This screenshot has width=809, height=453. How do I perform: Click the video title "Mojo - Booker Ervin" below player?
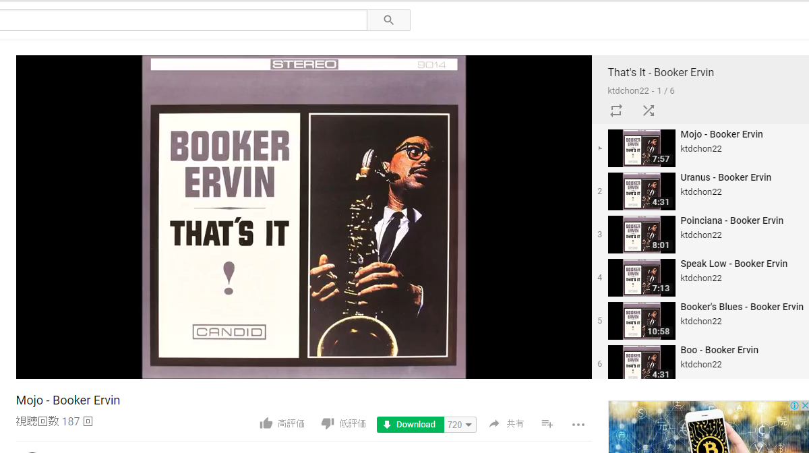tap(68, 400)
